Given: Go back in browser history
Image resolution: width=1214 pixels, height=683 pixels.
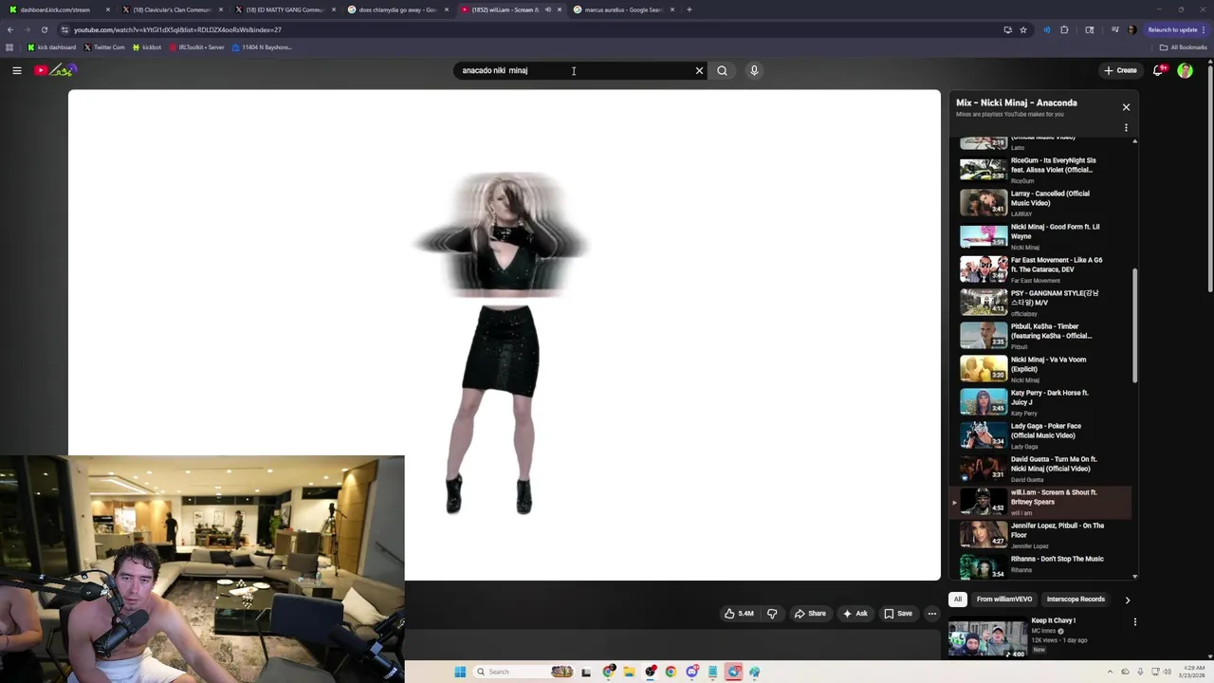Looking at the screenshot, I should click(9, 29).
